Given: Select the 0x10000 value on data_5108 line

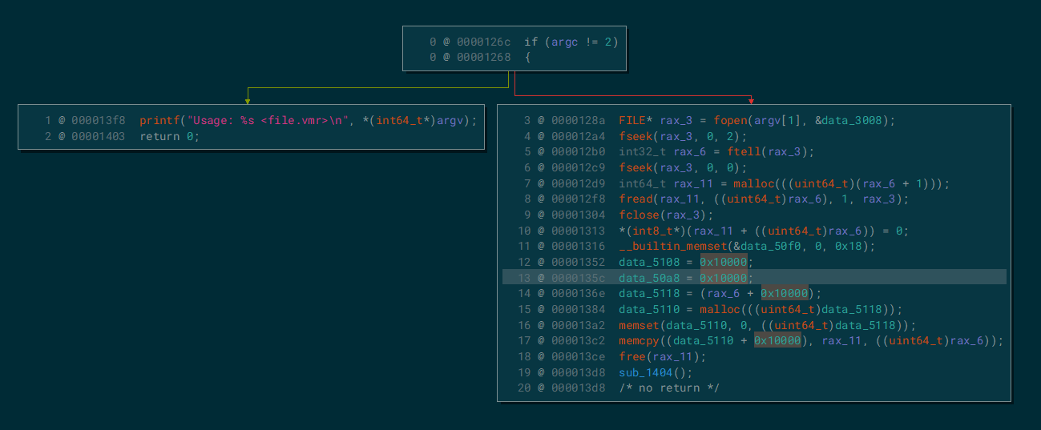Looking at the screenshot, I should 723,263.
